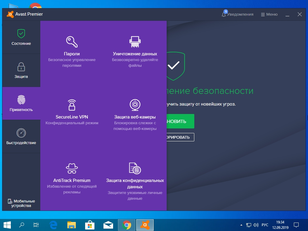This screenshot has height=231, width=308.
Task: Click Защита конфиденциальных данных title
Action: pos(135,183)
